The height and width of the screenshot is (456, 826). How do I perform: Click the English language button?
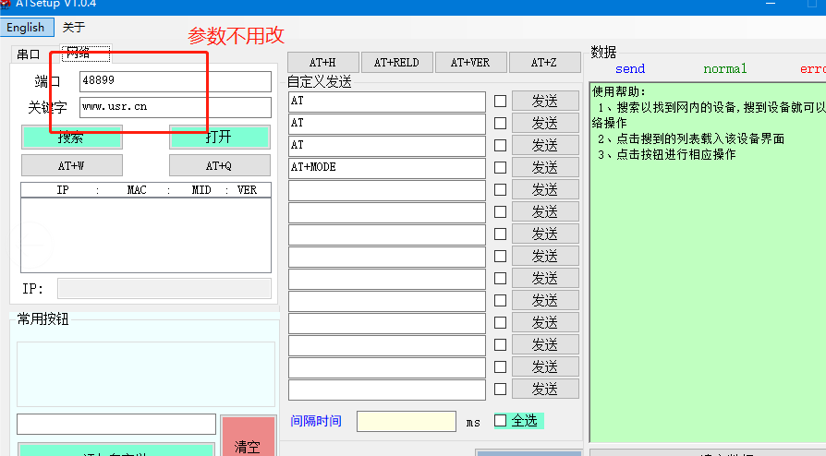click(x=25, y=28)
